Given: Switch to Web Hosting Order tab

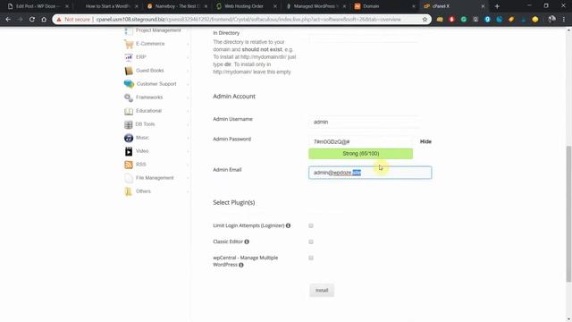Looking at the screenshot, I should click(x=247, y=6).
